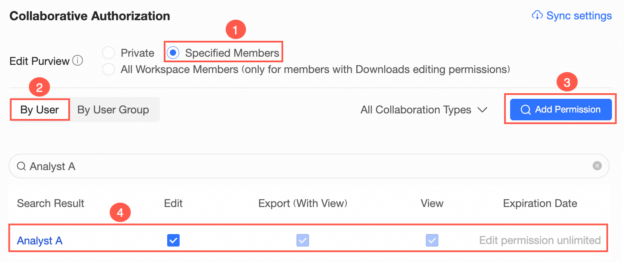Switch to the By User Group tab
The height and width of the screenshot is (262, 624).
pyautogui.click(x=113, y=110)
